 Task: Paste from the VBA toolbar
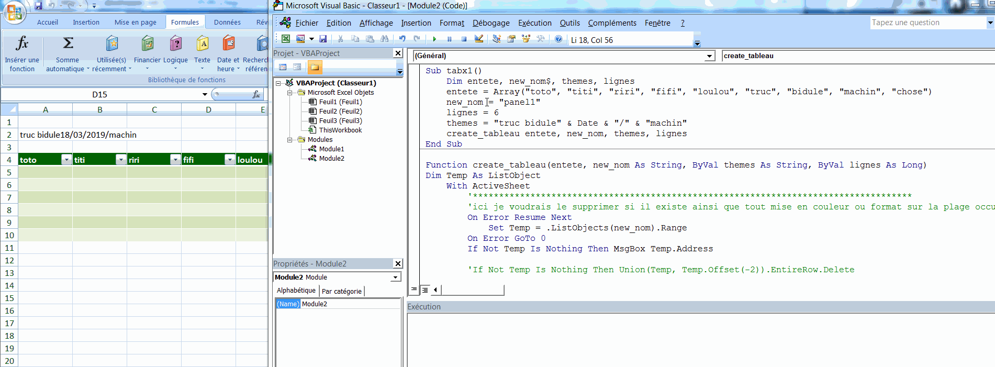[370, 39]
